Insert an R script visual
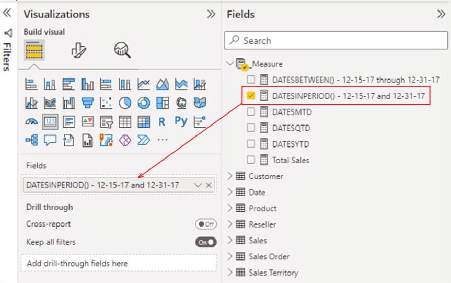Screen dimensions: 451x283 pyautogui.click(x=162, y=122)
